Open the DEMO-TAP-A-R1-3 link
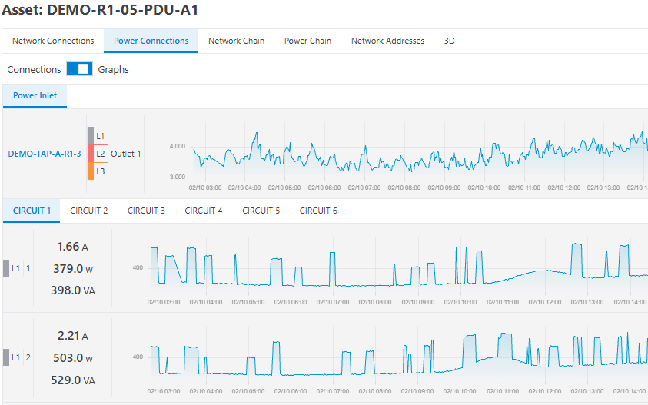The height and width of the screenshot is (405, 648). tap(45, 154)
